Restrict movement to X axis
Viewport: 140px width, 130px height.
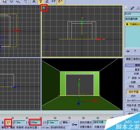tap(34, 2)
